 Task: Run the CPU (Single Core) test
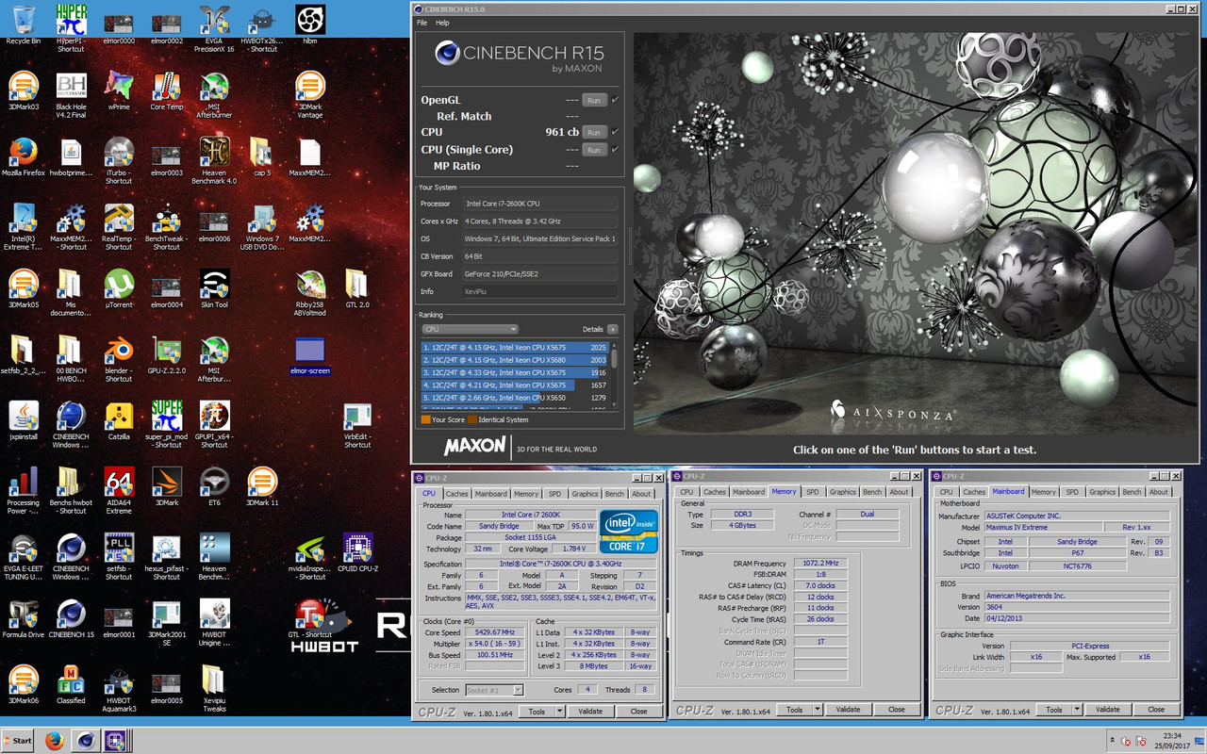pyautogui.click(x=593, y=149)
